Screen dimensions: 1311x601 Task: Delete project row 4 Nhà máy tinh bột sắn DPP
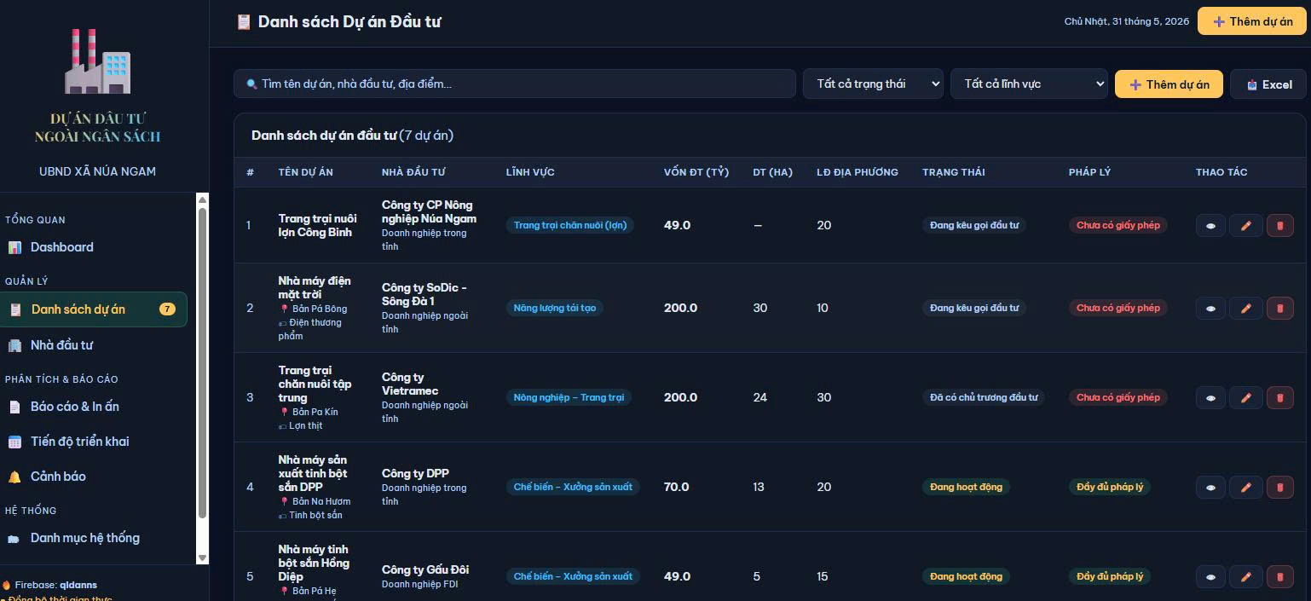pos(1279,487)
